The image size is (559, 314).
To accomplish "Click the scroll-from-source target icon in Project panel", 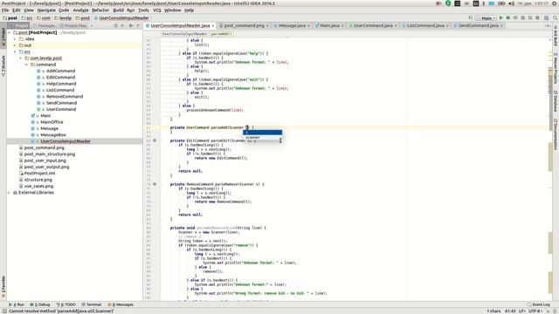I will pyautogui.click(x=116, y=25).
